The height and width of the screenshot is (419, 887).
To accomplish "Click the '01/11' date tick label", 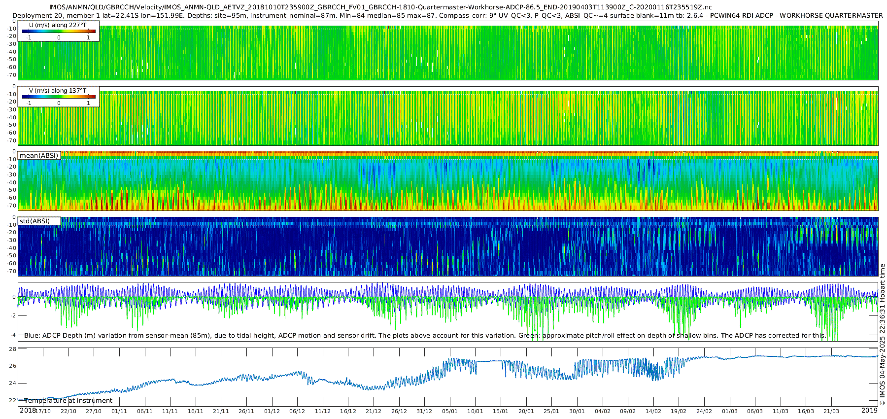I will pos(119,411).
